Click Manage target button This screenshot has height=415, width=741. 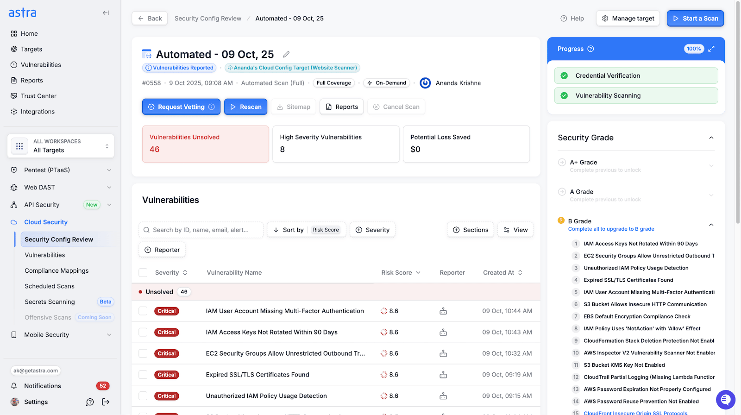tap(628, 19)
